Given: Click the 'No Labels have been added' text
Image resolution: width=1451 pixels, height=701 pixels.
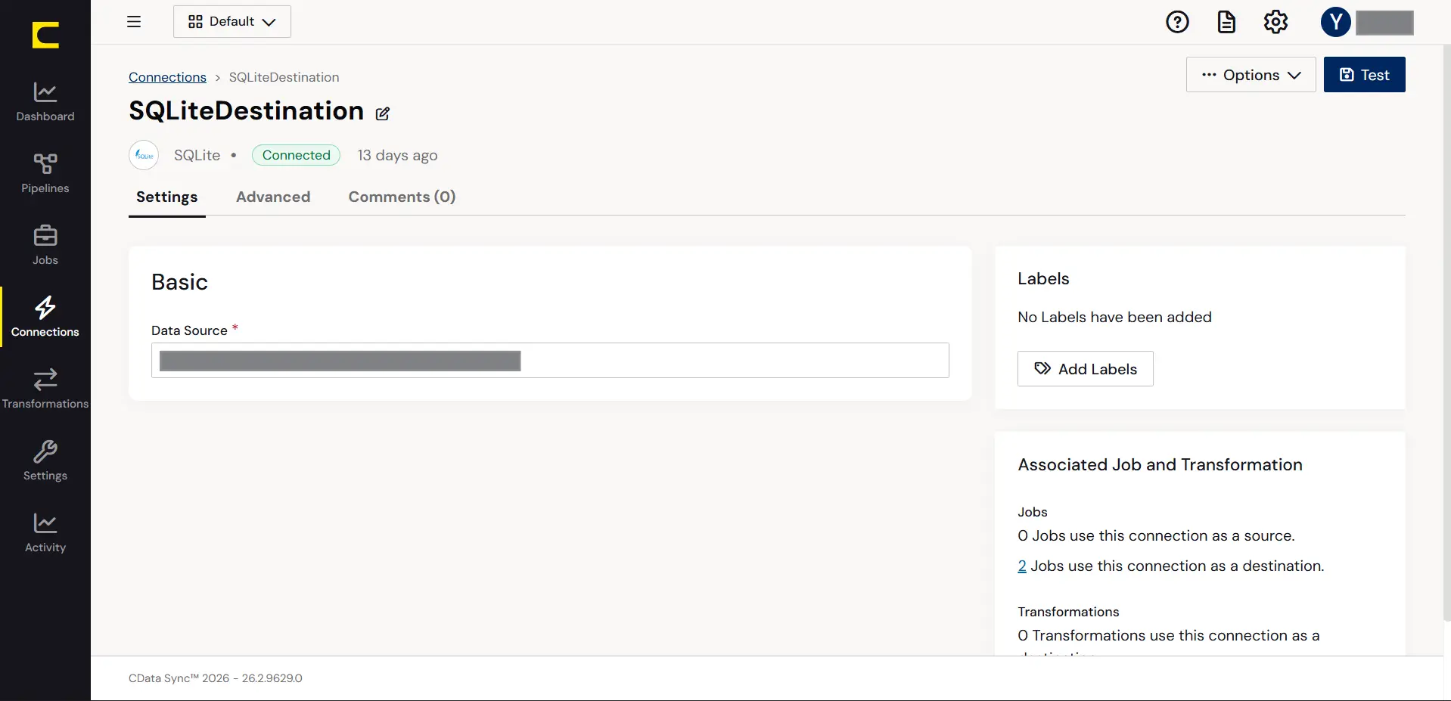Looking at the screenshot, I should (1114, 317).
